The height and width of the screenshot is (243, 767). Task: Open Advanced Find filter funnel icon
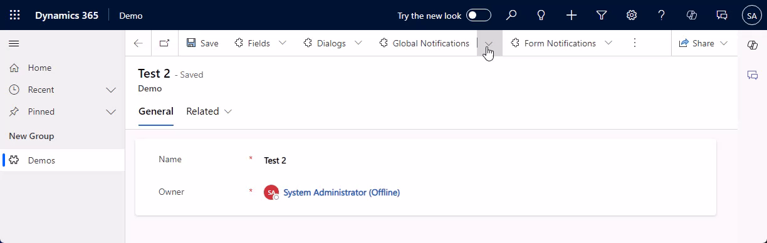pos(602,15)
